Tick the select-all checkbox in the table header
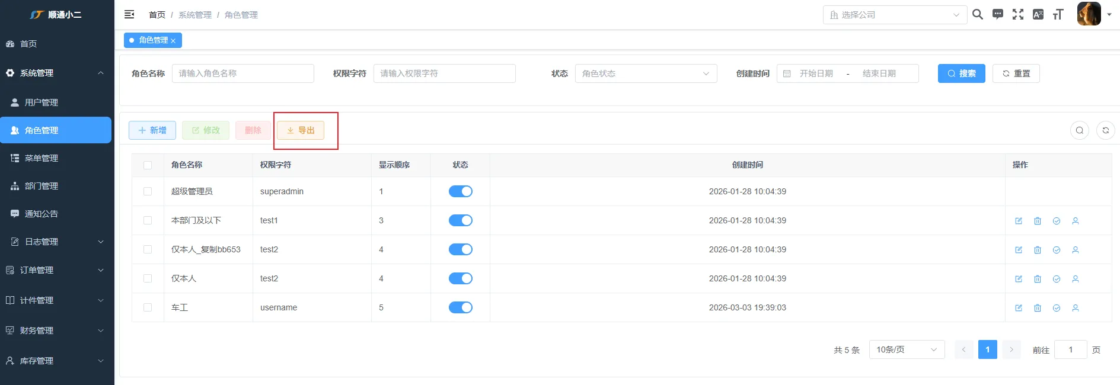This screenshot has width=1120, height=385. (x=148, y=165)
